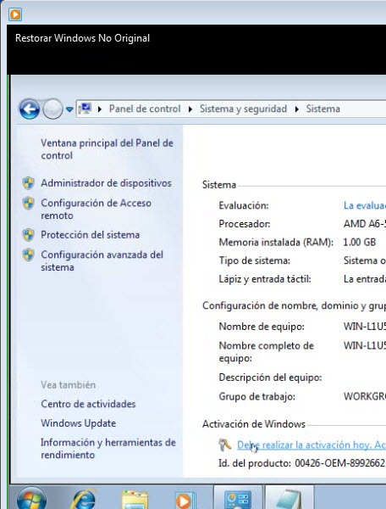Click the Activación de Windows heading

[x=254, y=424]
